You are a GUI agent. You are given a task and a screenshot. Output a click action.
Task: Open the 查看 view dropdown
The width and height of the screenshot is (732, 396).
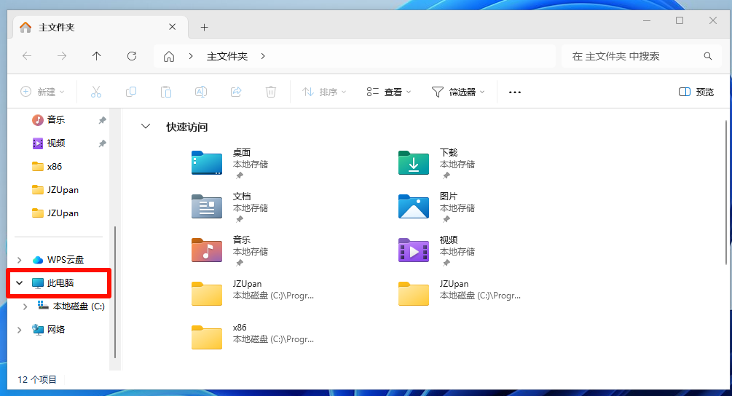click(x=389, y=92)
